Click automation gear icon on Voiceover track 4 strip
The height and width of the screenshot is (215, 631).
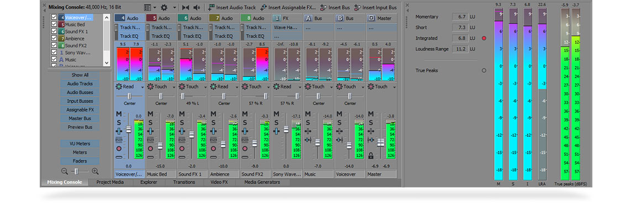pos(119,87)
